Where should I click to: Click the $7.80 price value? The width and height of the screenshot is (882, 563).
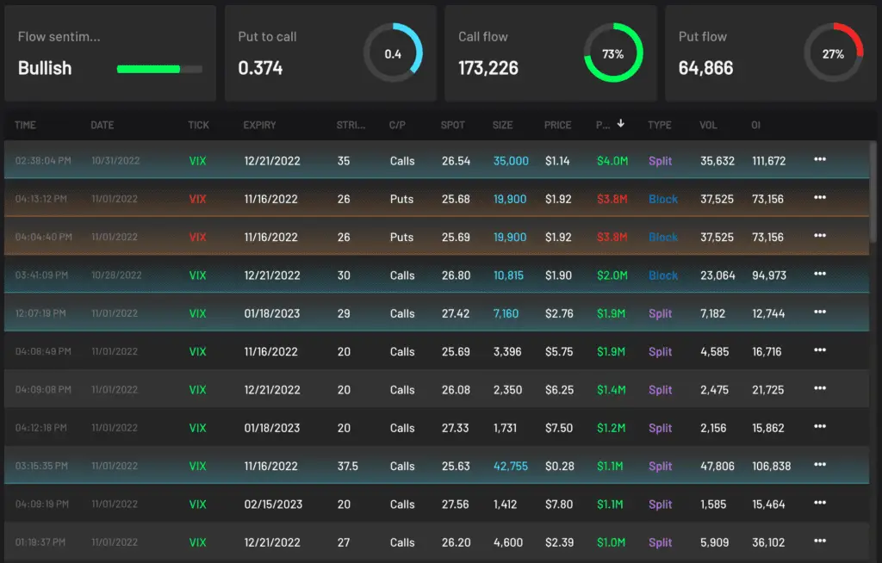(558, 504)
